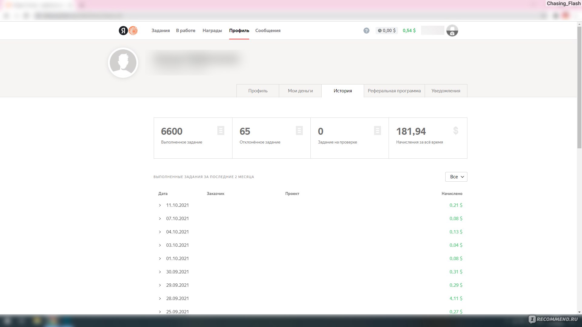
Task: Click the 0,21 $ amount
Action: [456, 205]
